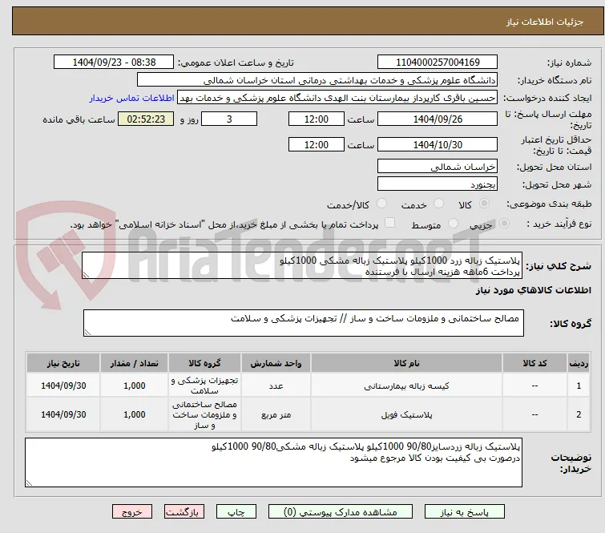This screenshot has width=605, height=533.
Task: Click the پاسخ به نیاز button
Action: (x=465, y=512)
